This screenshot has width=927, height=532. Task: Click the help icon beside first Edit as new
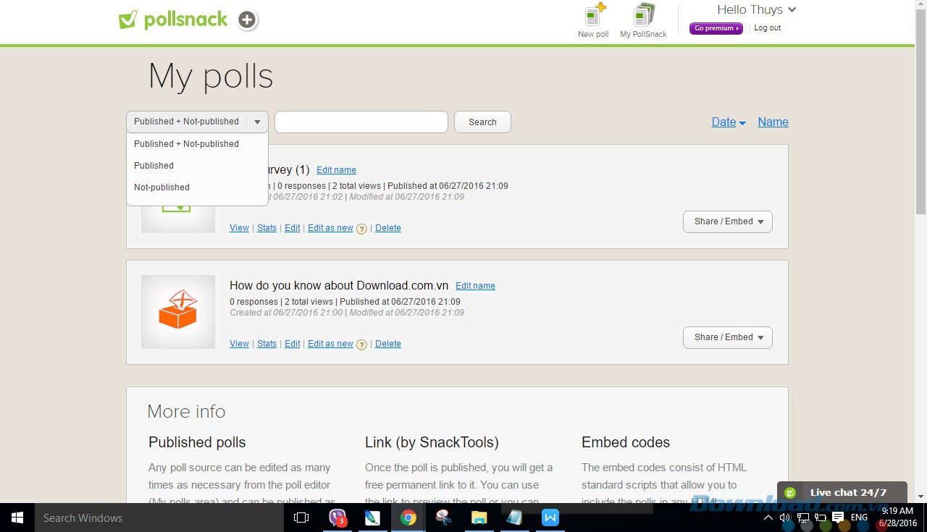click(361, 229)
